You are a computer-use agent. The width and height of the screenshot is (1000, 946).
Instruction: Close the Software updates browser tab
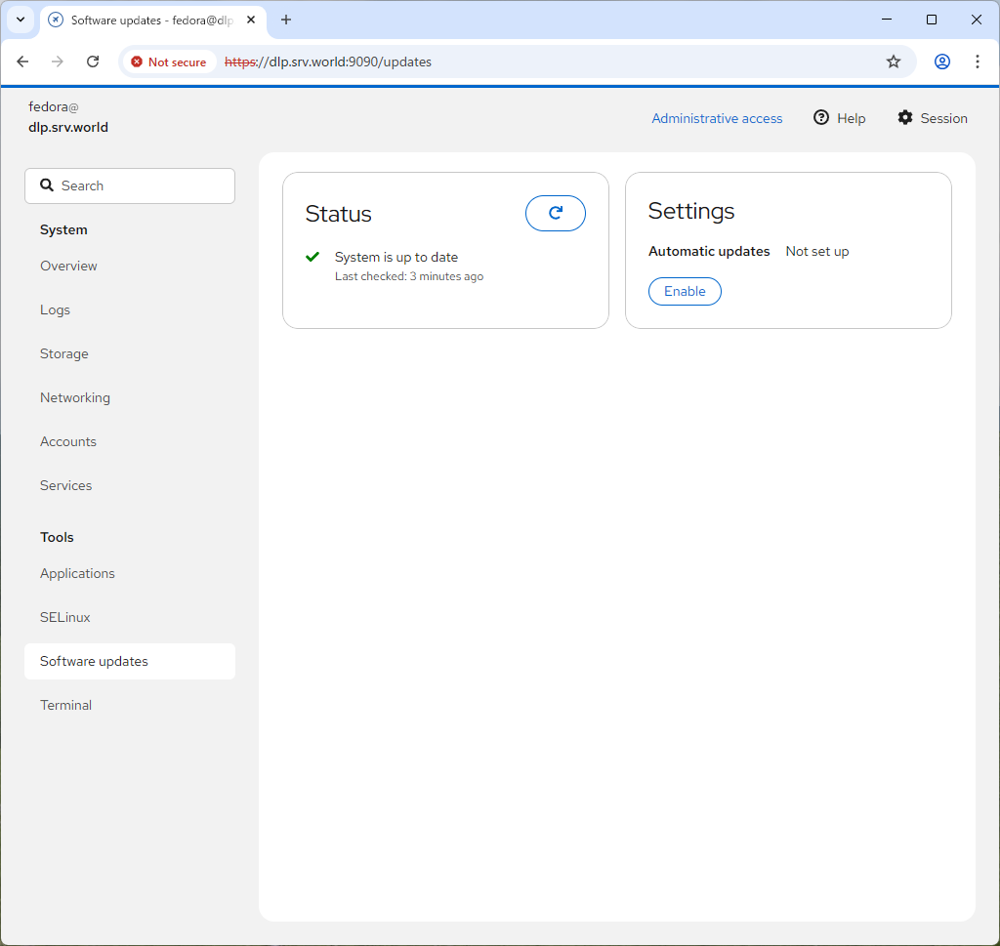250,20
